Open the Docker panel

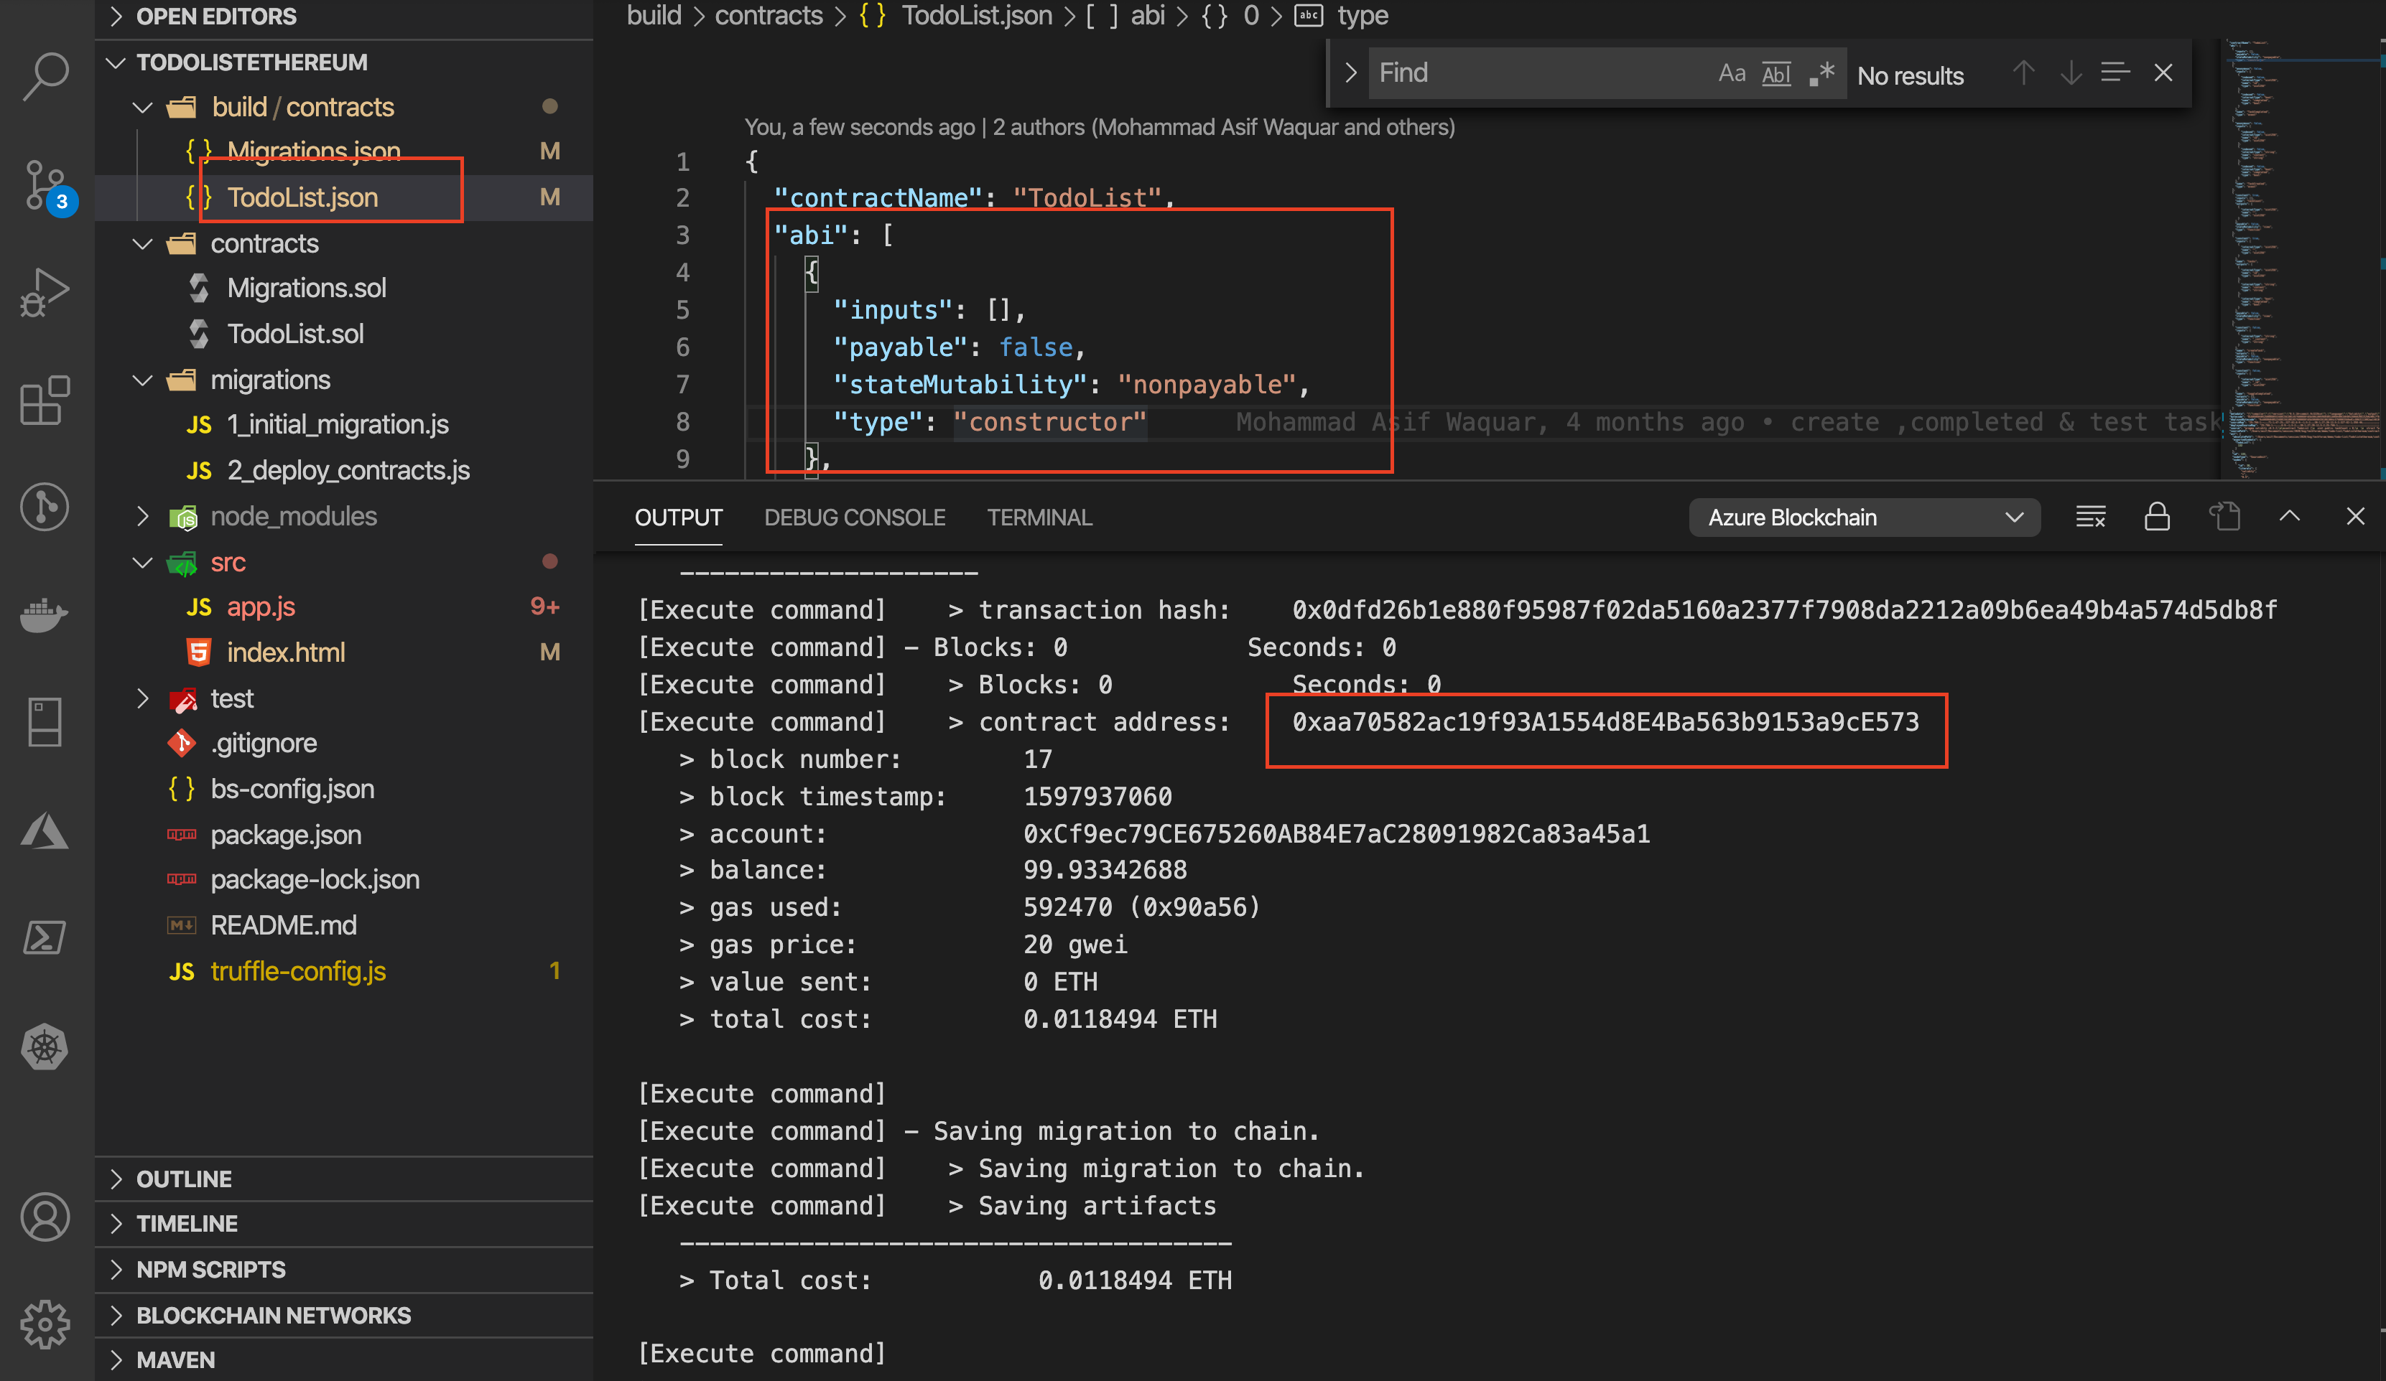(x=45, y=616)
